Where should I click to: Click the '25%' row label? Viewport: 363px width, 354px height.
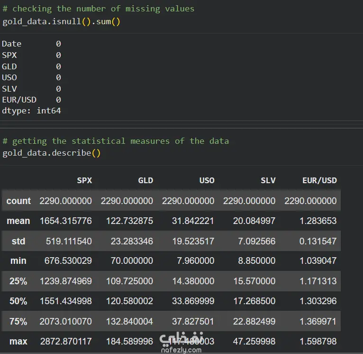click(x=18, y=281)
